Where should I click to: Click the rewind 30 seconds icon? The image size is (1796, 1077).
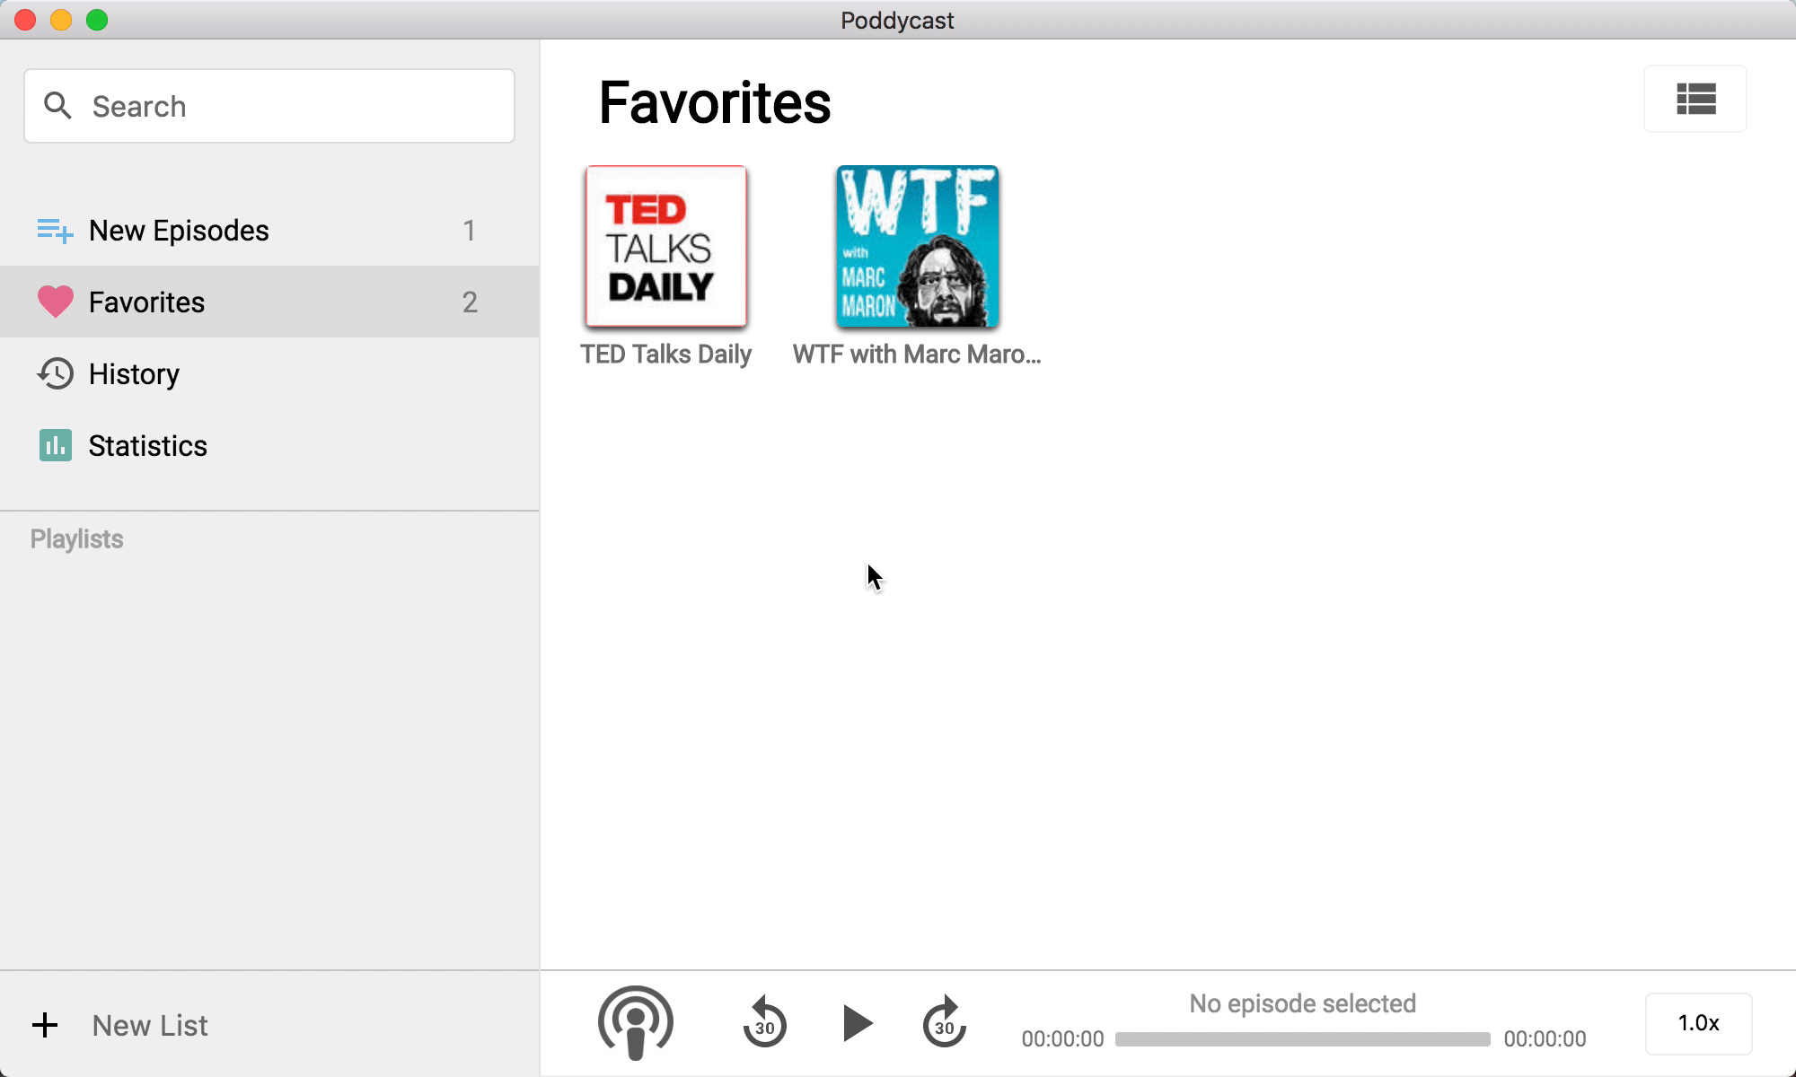coord(766,1022)
